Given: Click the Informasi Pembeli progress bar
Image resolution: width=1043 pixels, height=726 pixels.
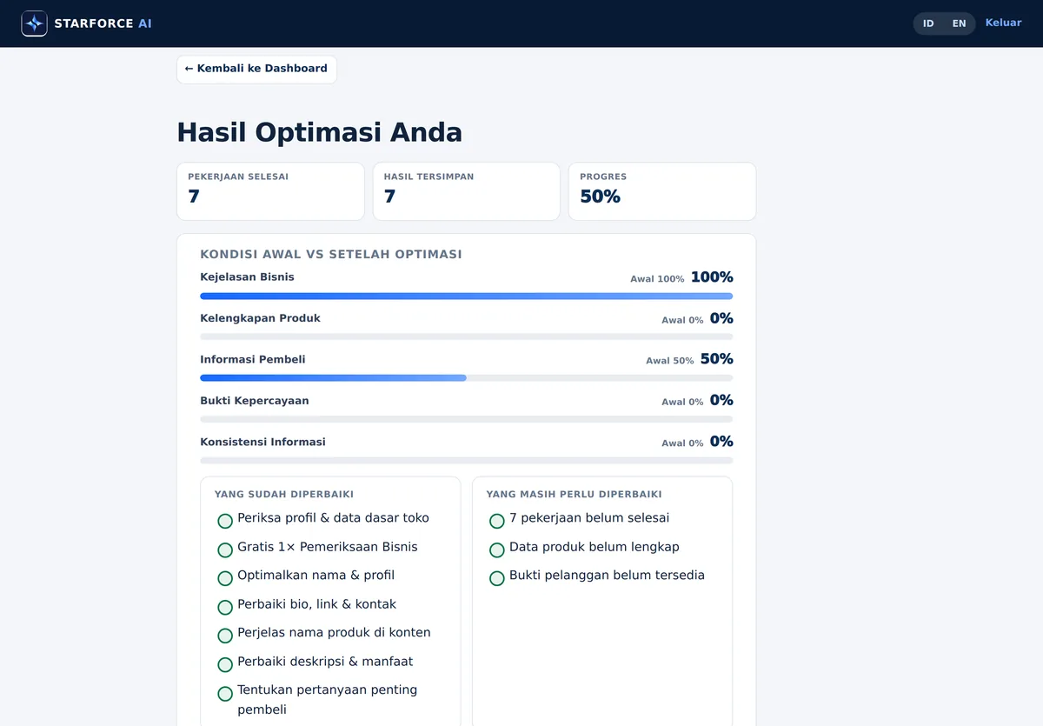Looking at the screenshot, I should pyautogui.click(x=466, y=378).
